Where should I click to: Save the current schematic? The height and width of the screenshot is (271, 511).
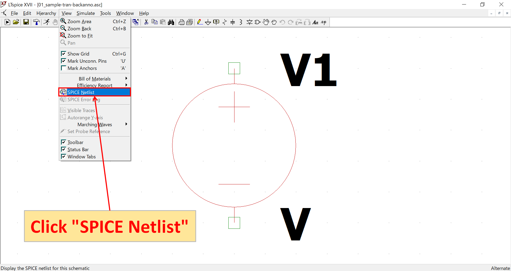26,22
